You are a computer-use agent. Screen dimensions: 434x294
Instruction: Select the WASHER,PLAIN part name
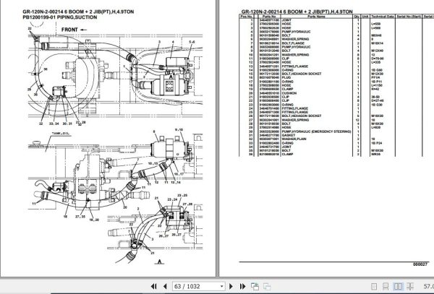294,139
